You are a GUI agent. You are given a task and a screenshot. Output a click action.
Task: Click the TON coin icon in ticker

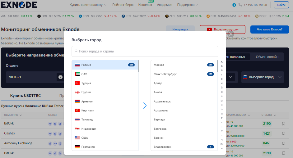(x=80, y=16)
